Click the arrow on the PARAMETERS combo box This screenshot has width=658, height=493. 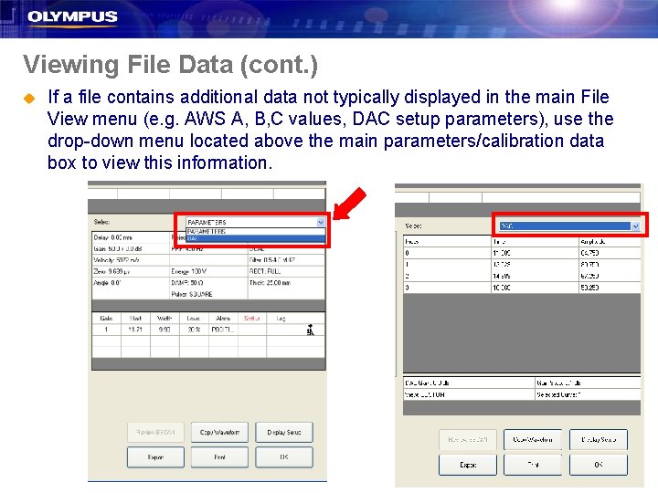321,222
